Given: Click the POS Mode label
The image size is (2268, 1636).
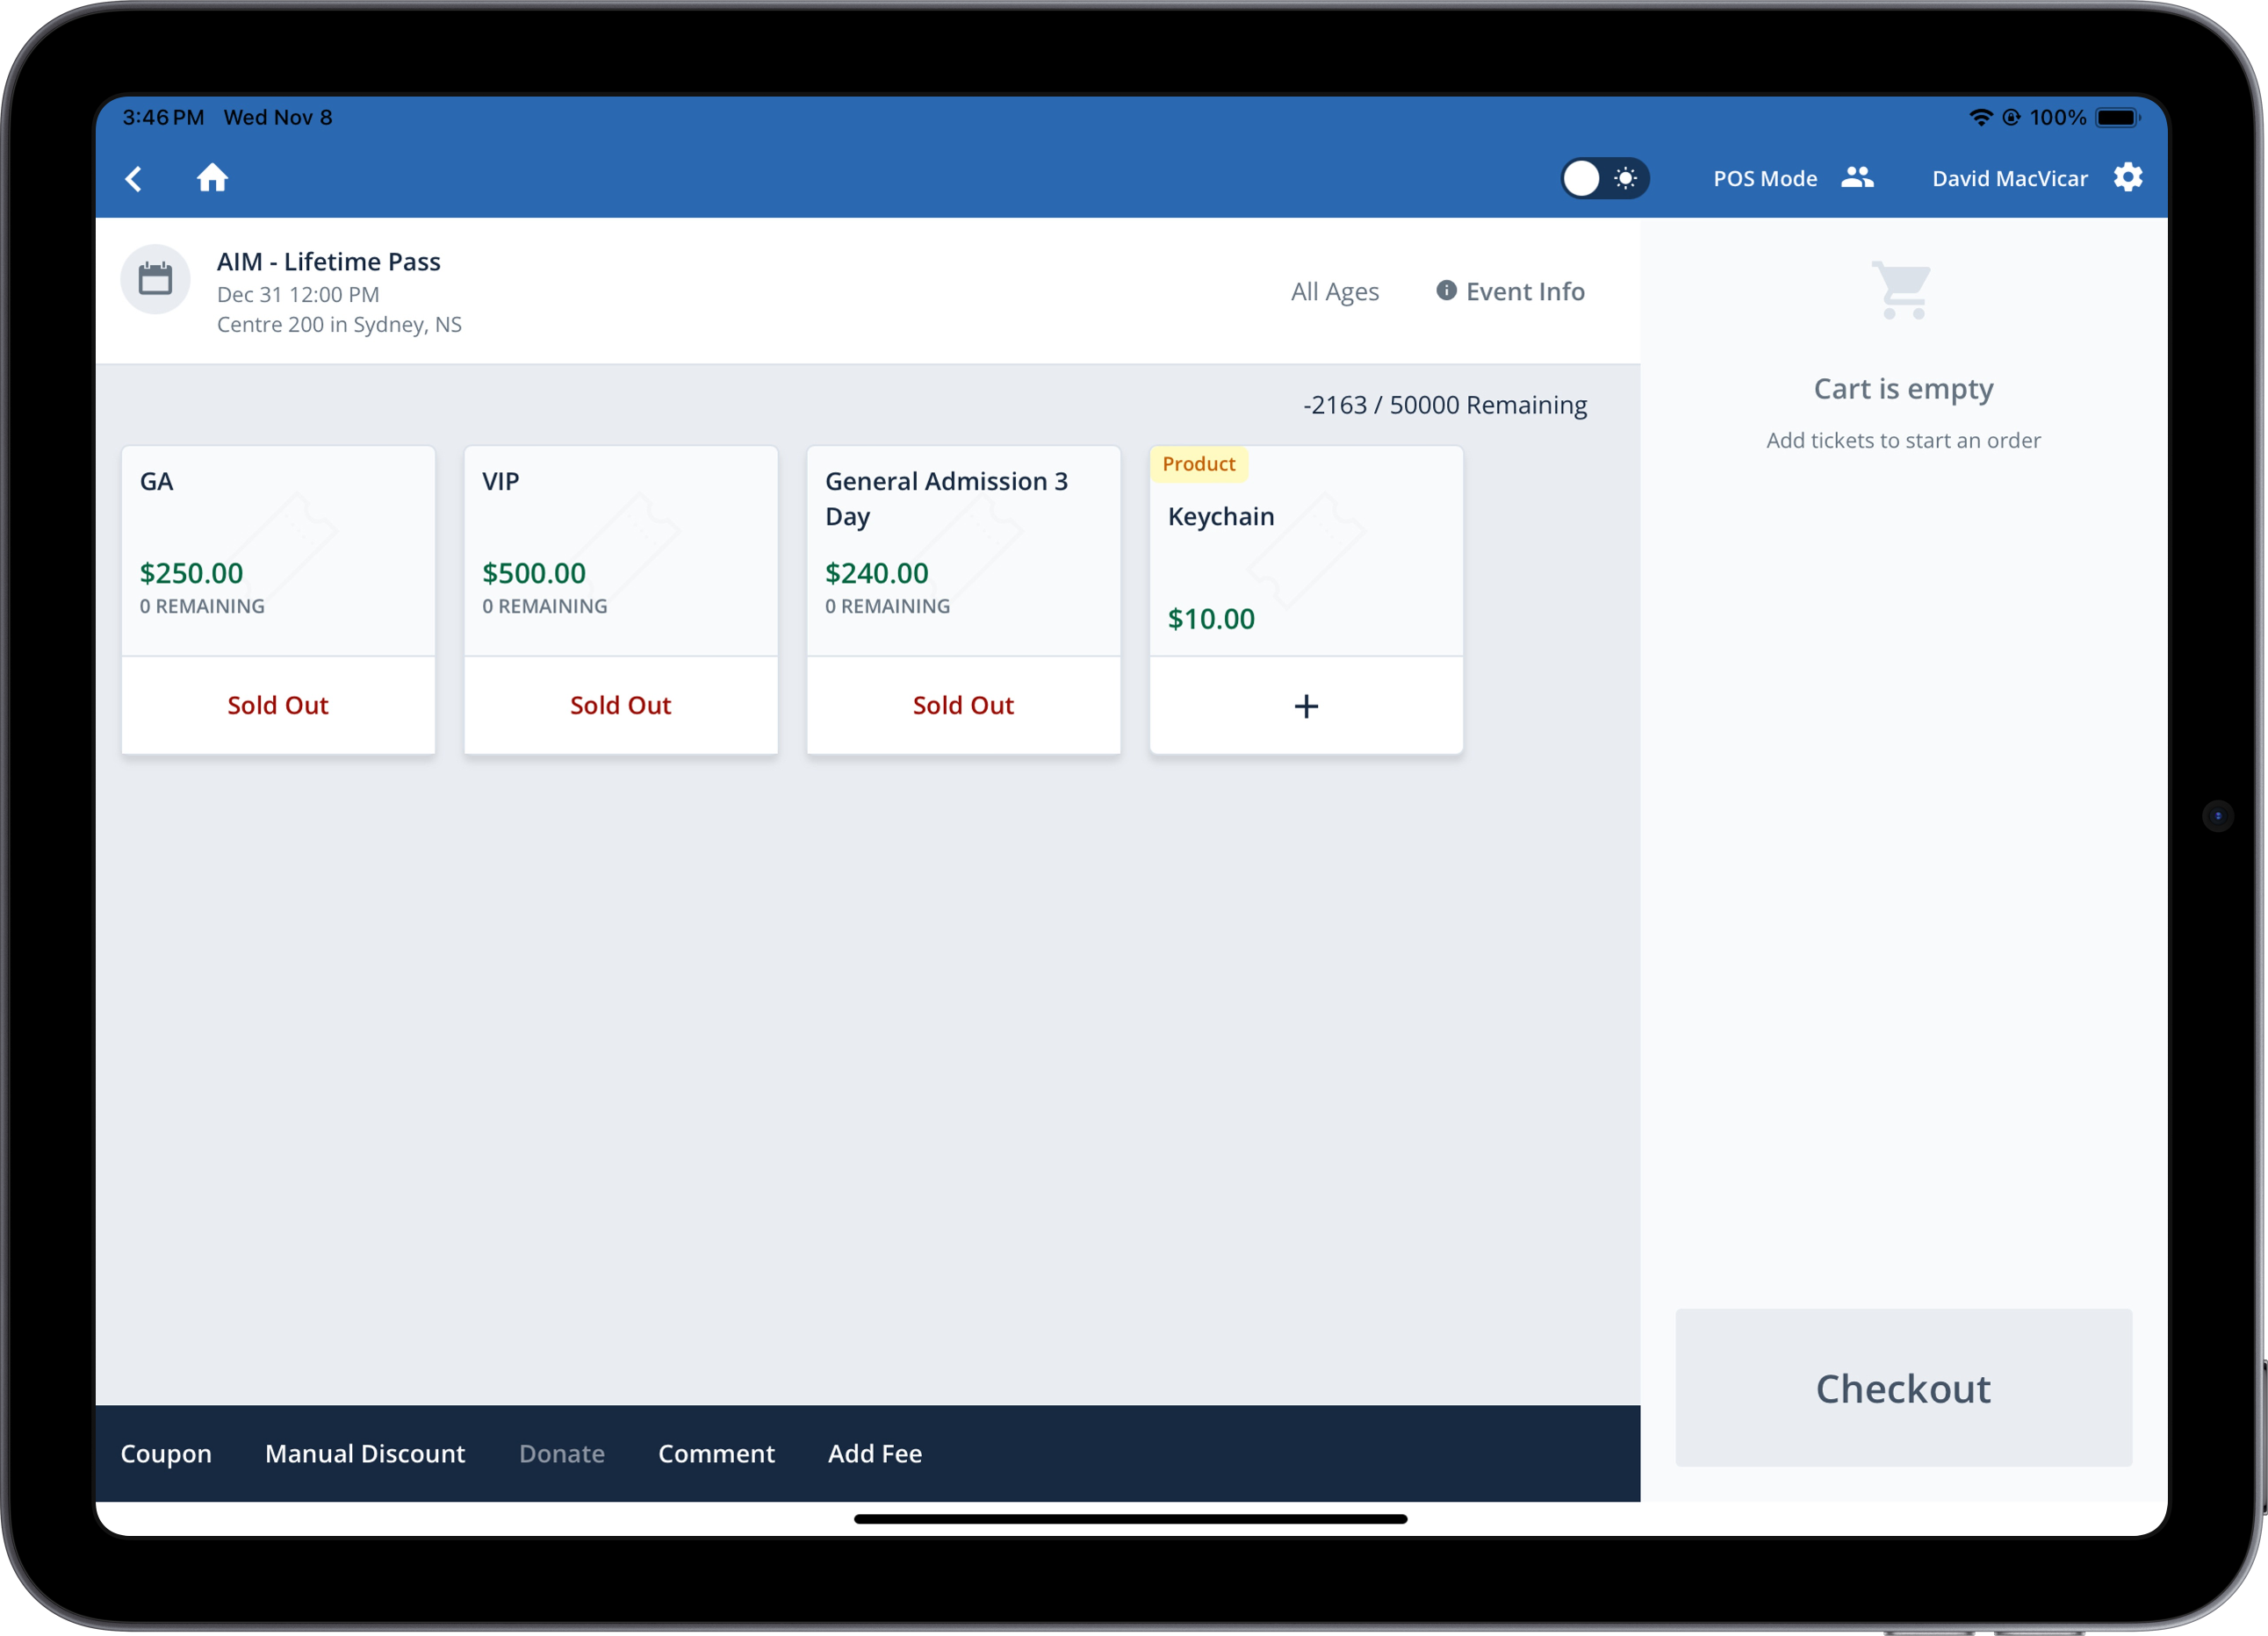Looking at the screenshot, I should (x=1765, y=179).
